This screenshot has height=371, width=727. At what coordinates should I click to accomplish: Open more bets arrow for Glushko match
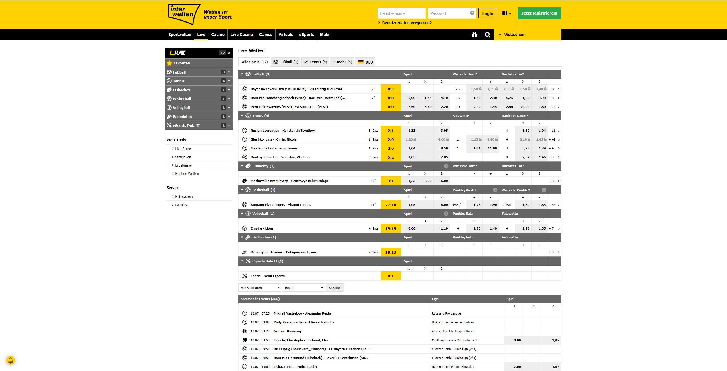click(558, 139)
